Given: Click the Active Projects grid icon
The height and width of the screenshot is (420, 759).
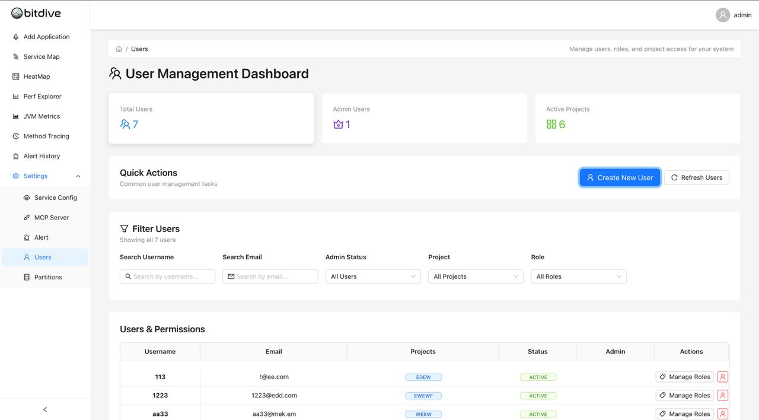Looking at the screenshot, I should [551, 124].
